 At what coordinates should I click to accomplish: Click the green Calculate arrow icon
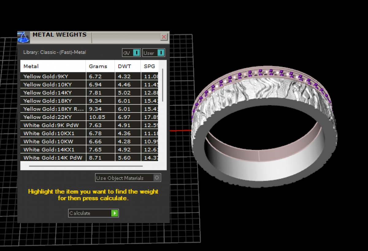pos(115,213)
